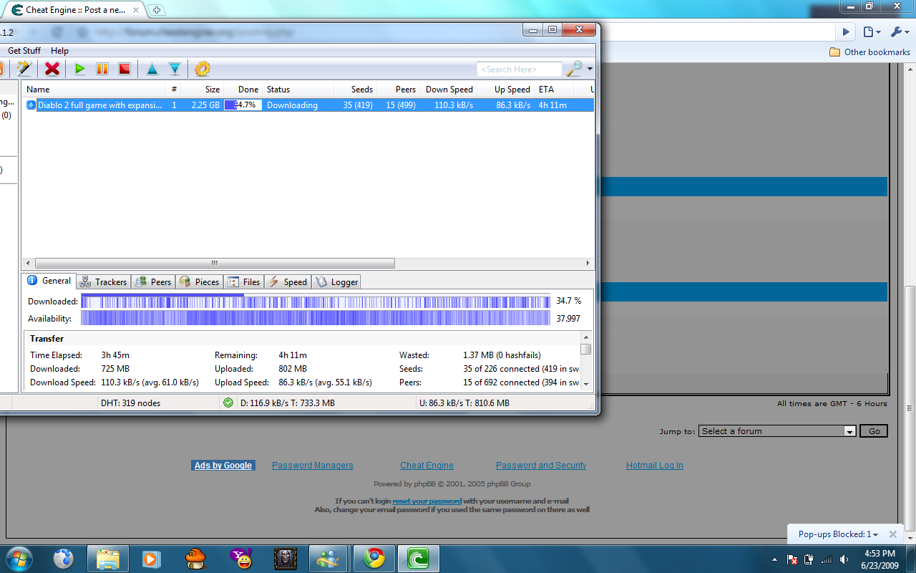Click the blue download status icon of Diablo 2
The height and width of the screenshot is (573, 916).
click(31, 105)
